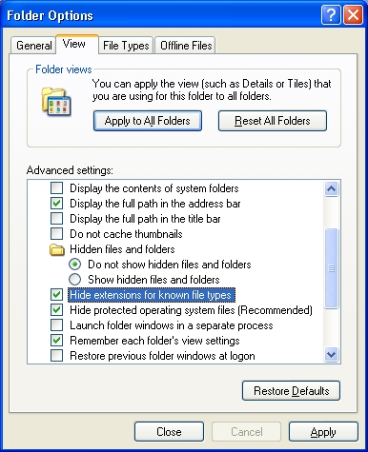Image resolution: width=368 pixels, height=452 pixels.
Task: Enable Display the contents of system folders
Action: coord(57,188)
